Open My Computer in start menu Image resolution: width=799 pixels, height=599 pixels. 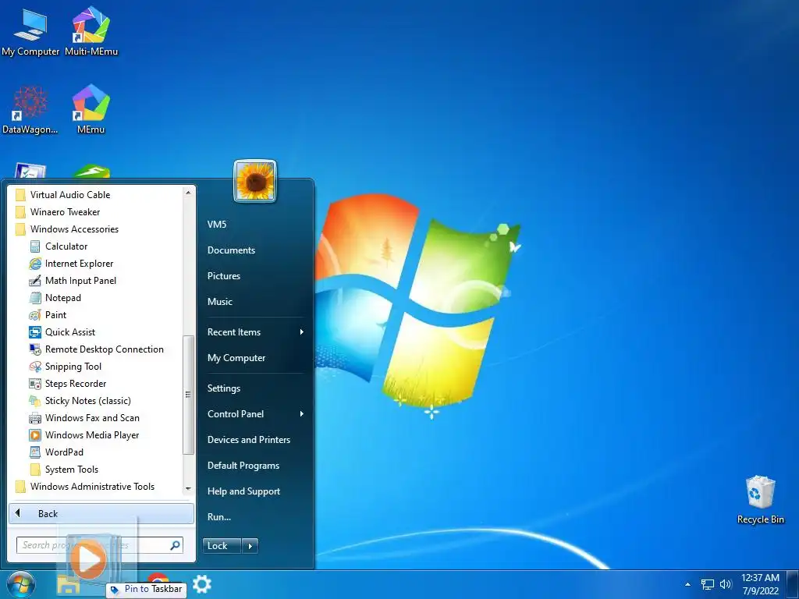pos(236,358)
